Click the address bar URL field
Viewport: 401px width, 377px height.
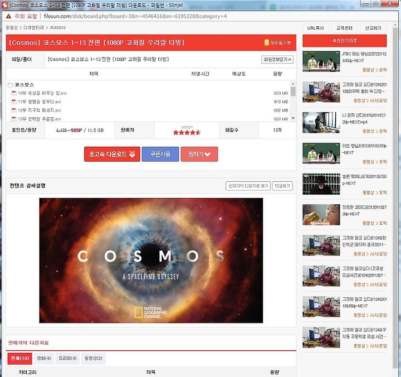135,16
